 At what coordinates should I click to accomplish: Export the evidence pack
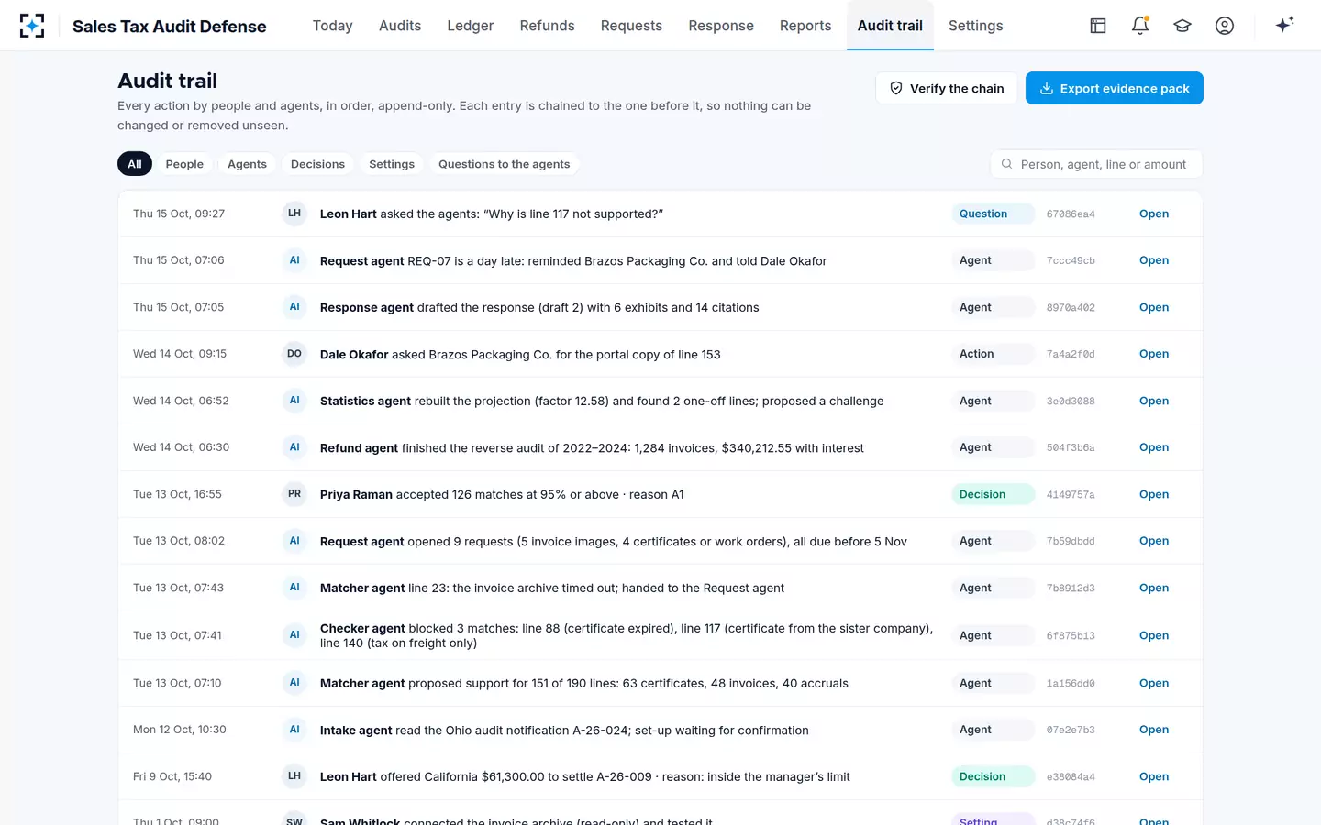pos(1115,88)
